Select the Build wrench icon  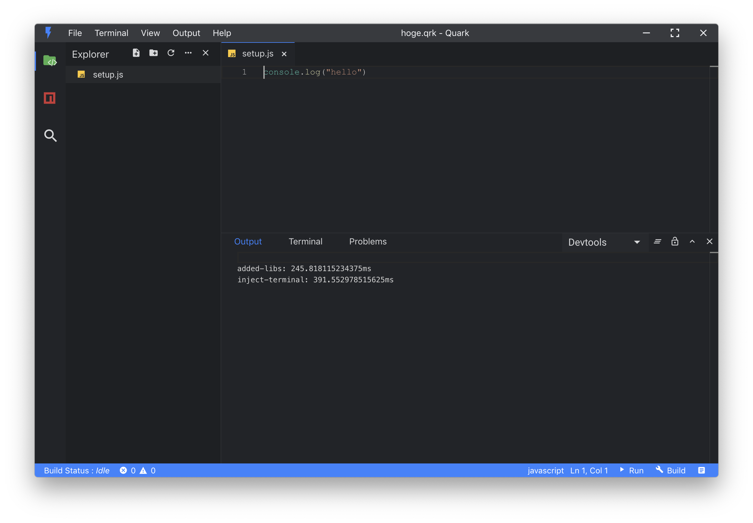[x=660, y=470]
